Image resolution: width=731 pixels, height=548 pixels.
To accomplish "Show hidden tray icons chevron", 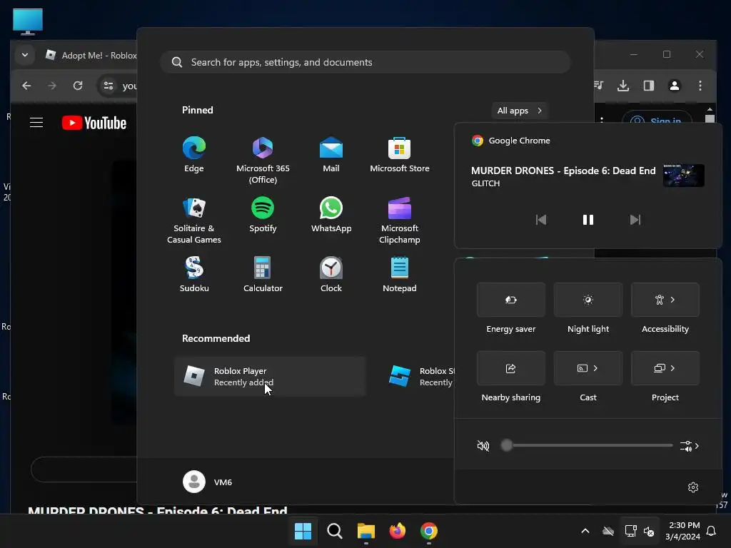I will [x=585, y=531].
